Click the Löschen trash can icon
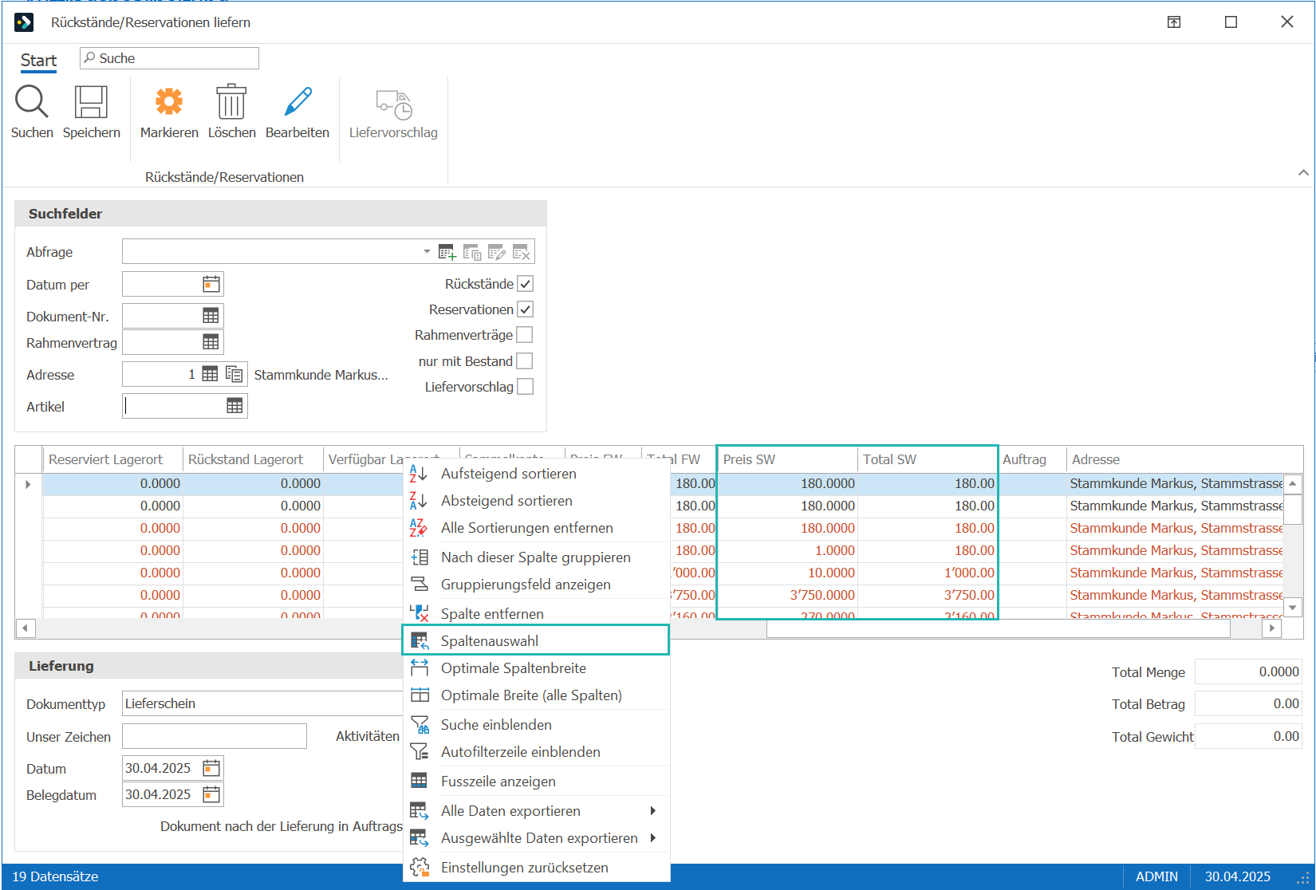 coord(231,101)
